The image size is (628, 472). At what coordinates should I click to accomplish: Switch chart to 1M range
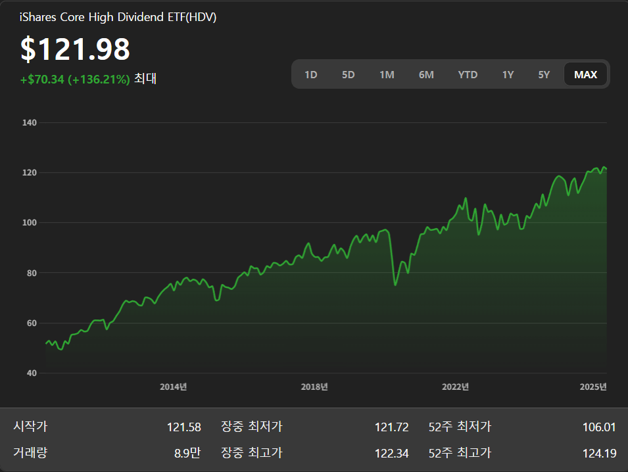[x=387, y=74]
